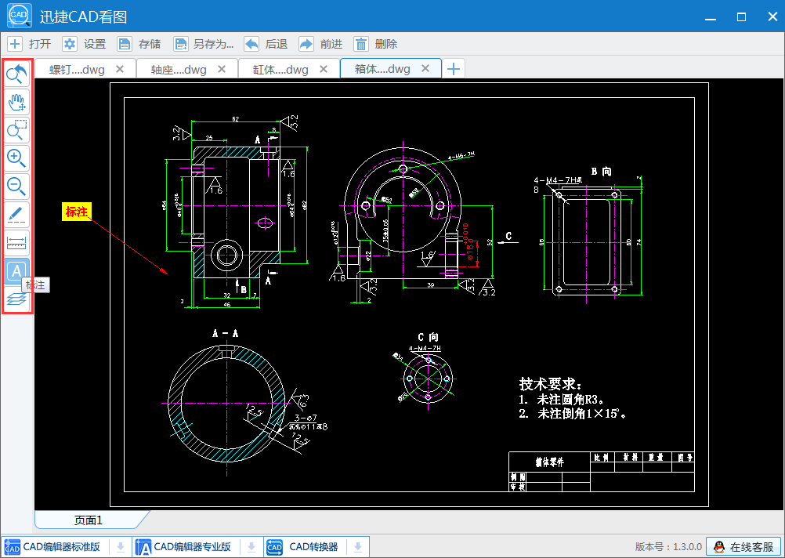Save the drawing with the 存储 icon
The width and height of the screenshot is (785, 558).
point(124,44)
